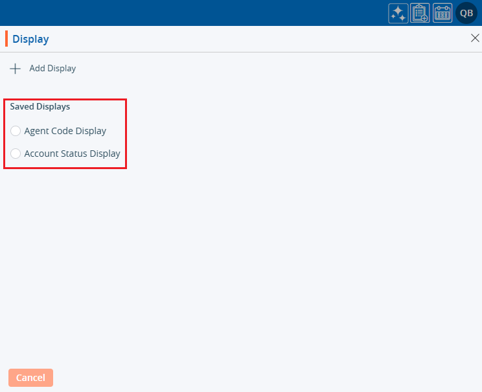Image resolution: width=482 pixels, height=392 pixels.
Task: Click the plus icon beside Add Display
Action: click(x=15, y=68)
